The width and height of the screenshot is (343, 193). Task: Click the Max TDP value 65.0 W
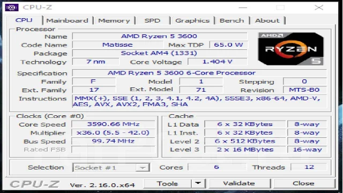[229, 44]
